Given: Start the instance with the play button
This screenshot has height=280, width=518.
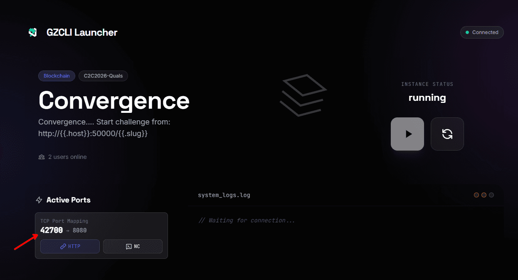Looking at the screenshot, I should coord(407,134).
